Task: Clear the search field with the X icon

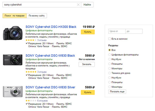Action: 78,5
